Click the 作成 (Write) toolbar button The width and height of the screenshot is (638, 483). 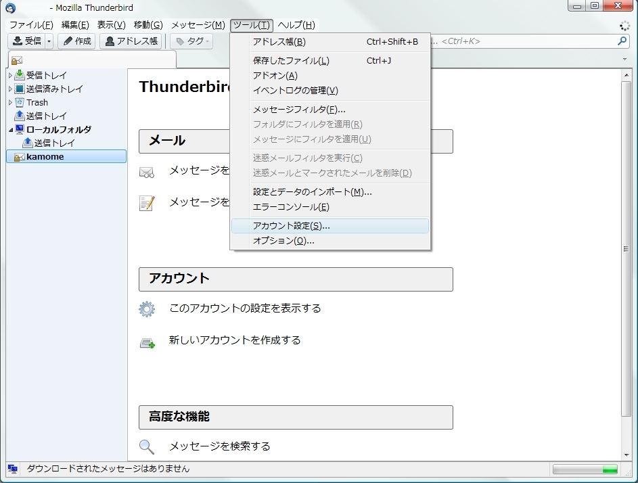(76, 41)
